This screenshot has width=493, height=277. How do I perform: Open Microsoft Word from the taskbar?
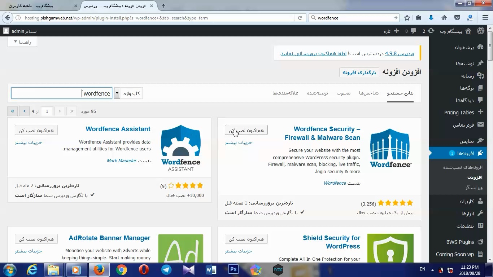pos(211,270)
